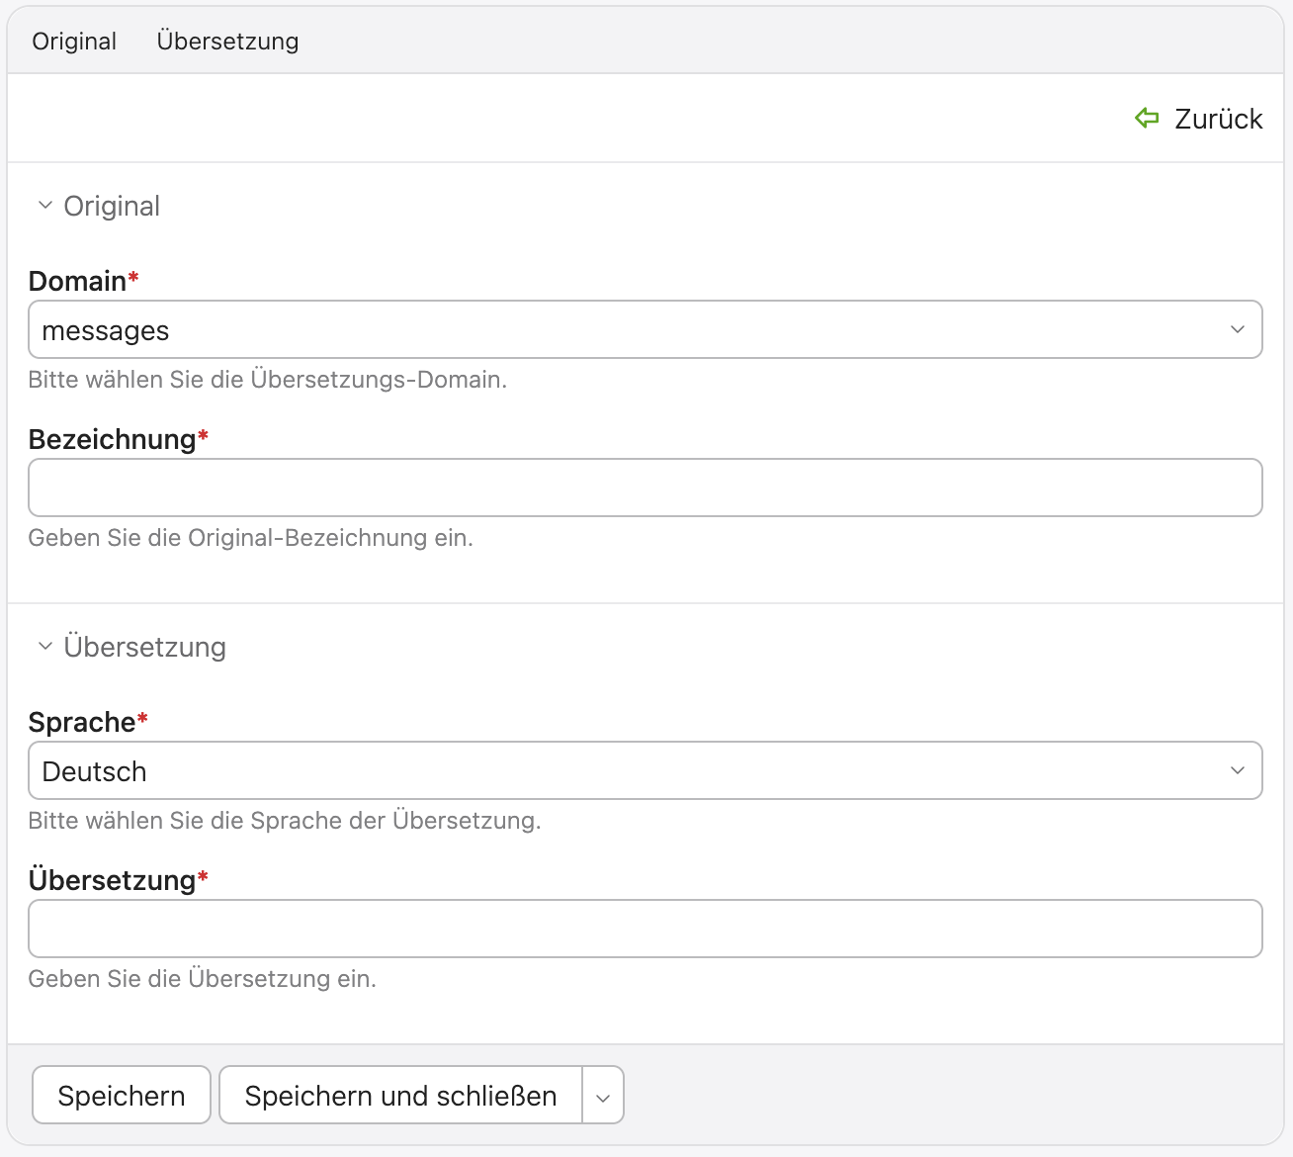Image resolution: width=1293 pixels, height=1157 pixels.
Task: Open the Original tab in the top bar
Action: [x=74, y=42]
